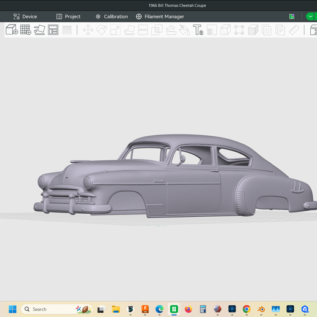This screenshot has height=317, width=317.
Task: Select the Cut tool icon
Action: click(x=143, y=30)
